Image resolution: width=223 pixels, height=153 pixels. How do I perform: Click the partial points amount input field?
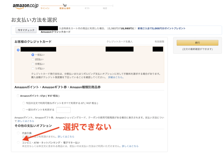pos(63,110)
